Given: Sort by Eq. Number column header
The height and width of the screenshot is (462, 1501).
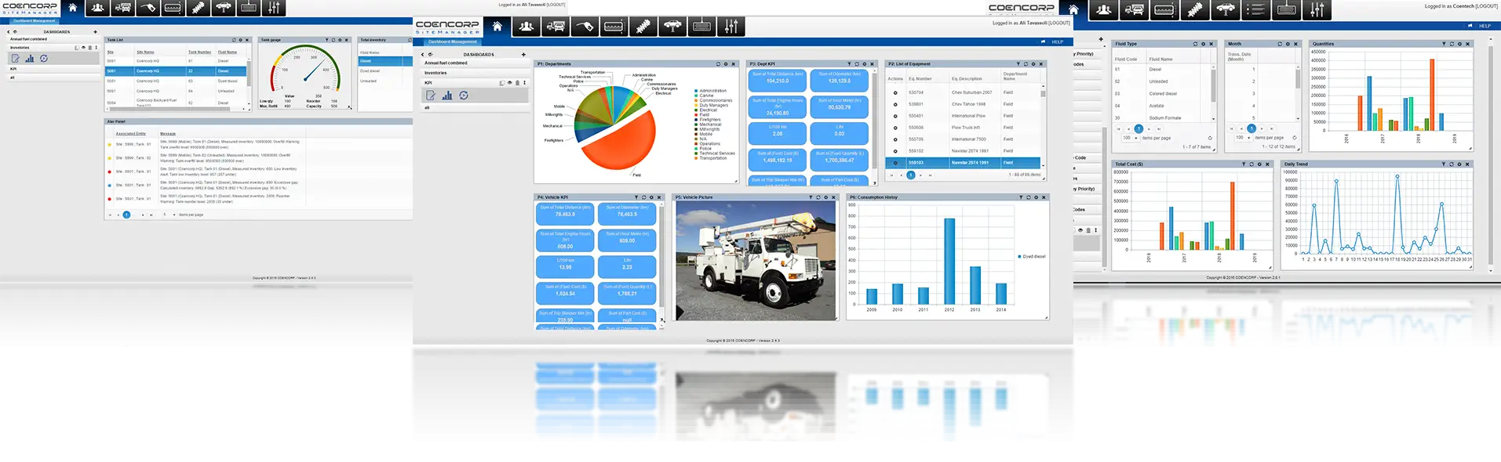Looking at the screenshot, I should click(x=920, y=78).
